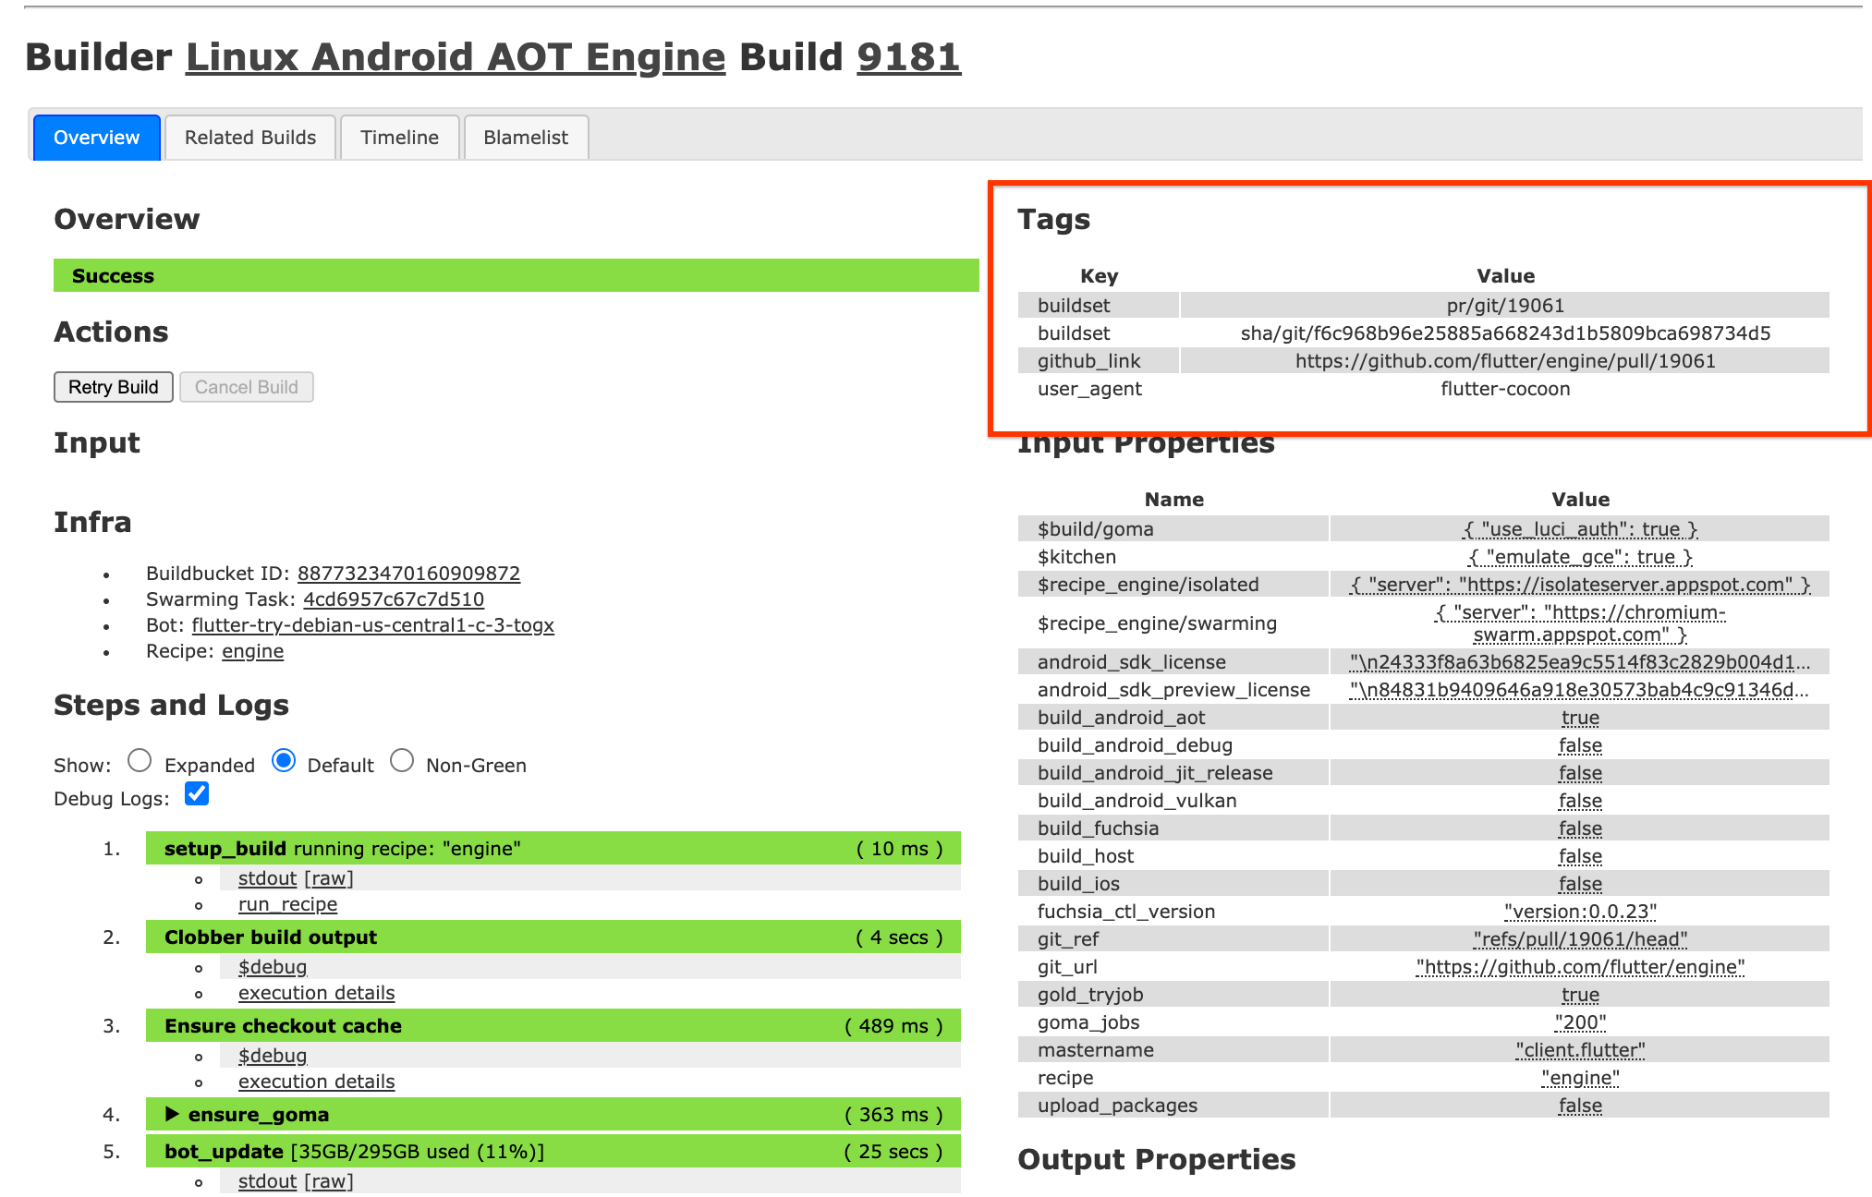The width and height of the screenshot is (1872, 1197).
Task: Open Buildbucket ID 8877323470160909872
Action: 409,574
